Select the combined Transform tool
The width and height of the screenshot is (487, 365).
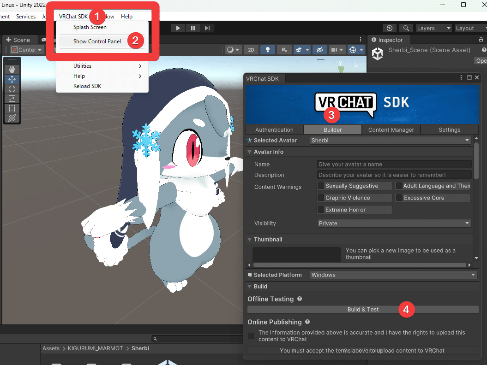[x=12, y=118]
